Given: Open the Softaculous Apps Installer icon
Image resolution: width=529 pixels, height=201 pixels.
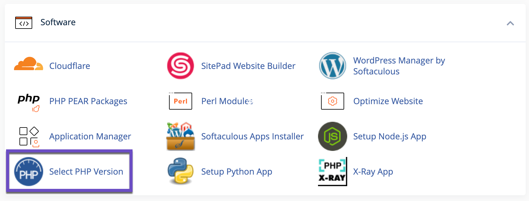Looking at the screenshot, I should [180, 136].
